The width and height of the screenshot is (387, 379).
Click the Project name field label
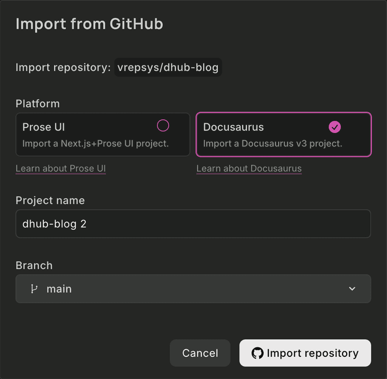50,201
